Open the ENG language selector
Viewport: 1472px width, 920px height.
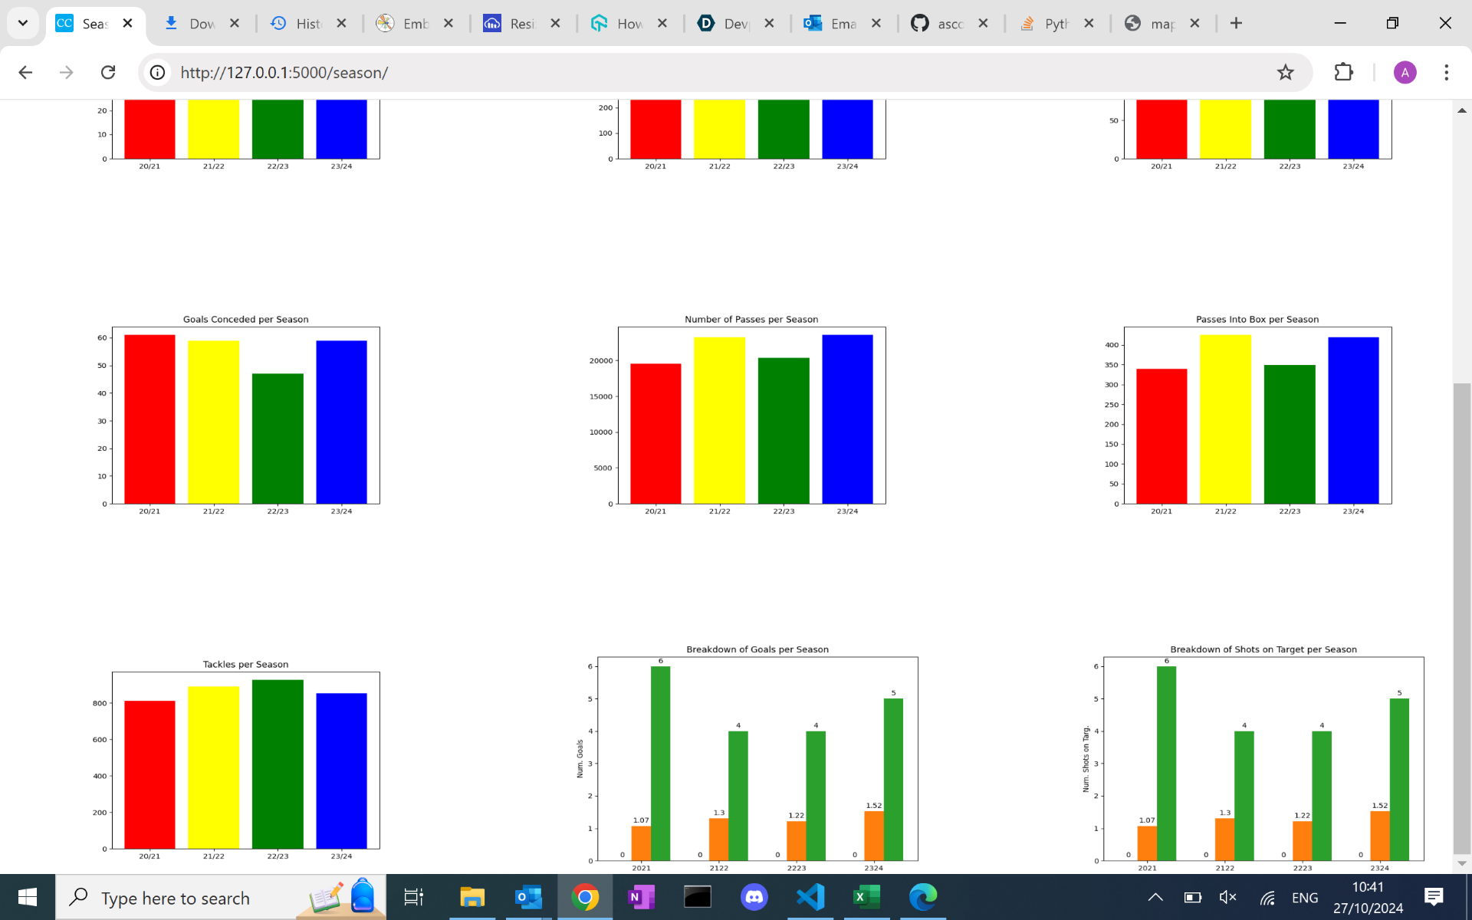1304,897
